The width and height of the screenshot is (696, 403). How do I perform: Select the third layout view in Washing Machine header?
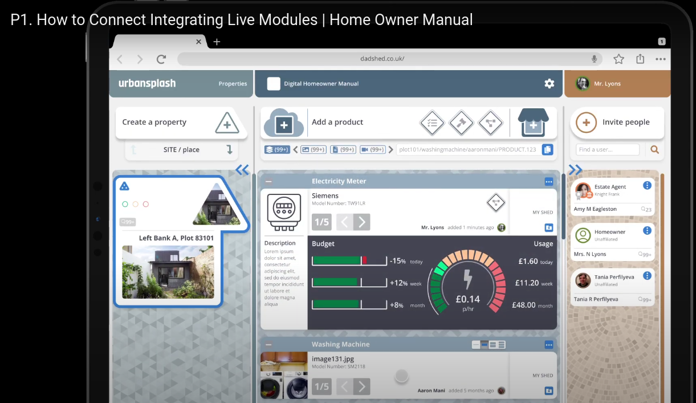493,345
